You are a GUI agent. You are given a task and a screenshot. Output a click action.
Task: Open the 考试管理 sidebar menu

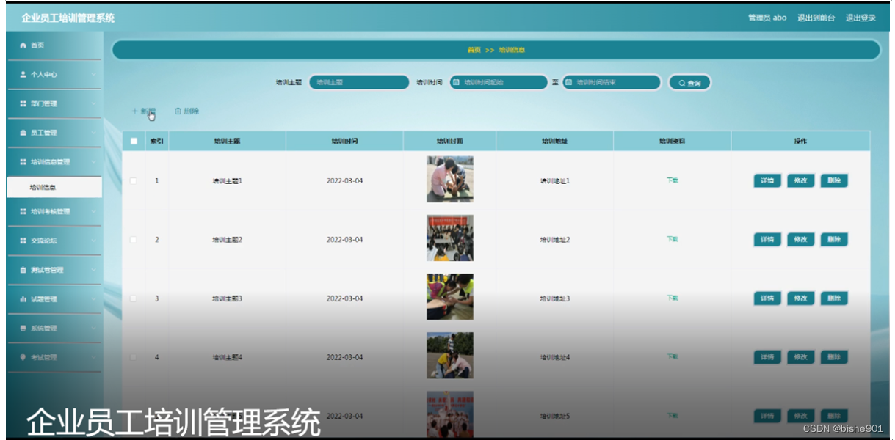click(x=54, y=358)
